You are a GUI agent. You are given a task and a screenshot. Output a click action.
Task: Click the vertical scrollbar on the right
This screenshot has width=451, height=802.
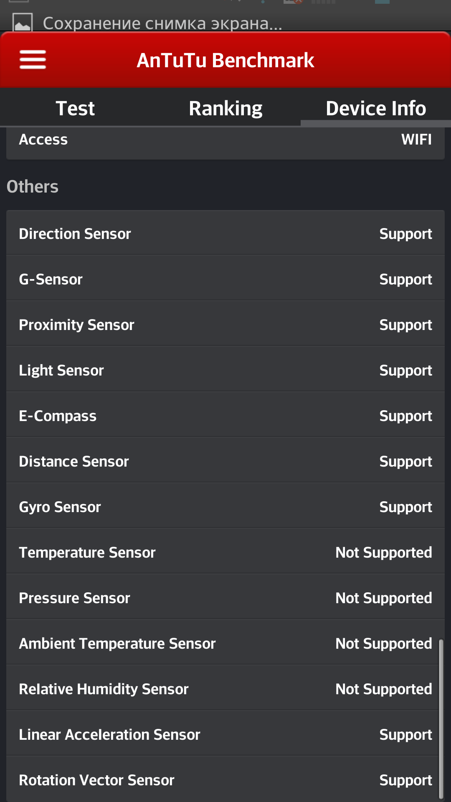(441, 719)
